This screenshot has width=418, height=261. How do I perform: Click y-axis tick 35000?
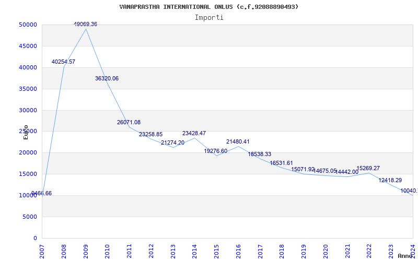[28, 89]
